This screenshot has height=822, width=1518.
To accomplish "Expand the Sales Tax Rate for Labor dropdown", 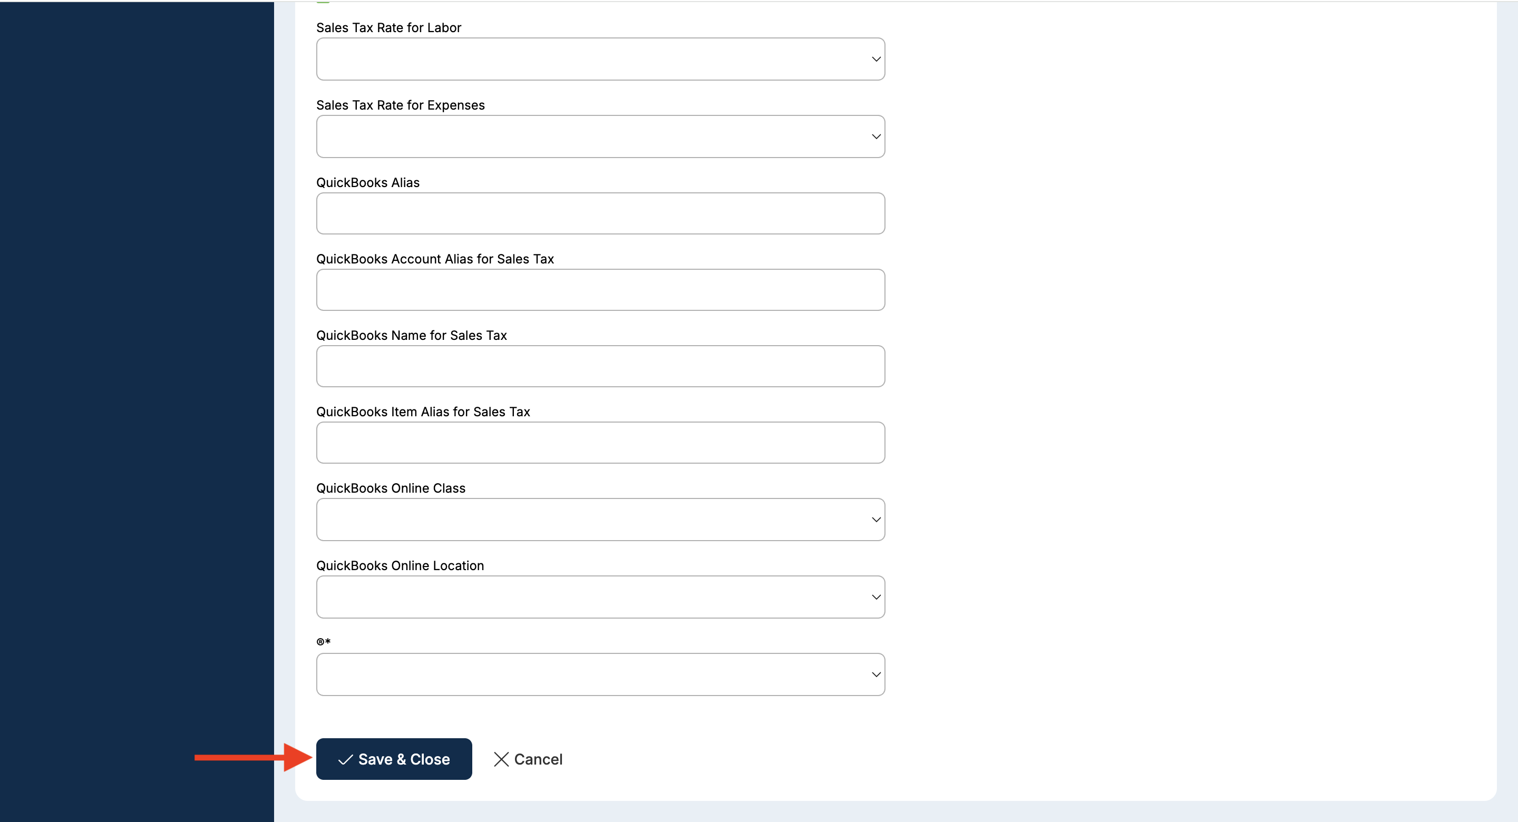I will click(600, 59).
